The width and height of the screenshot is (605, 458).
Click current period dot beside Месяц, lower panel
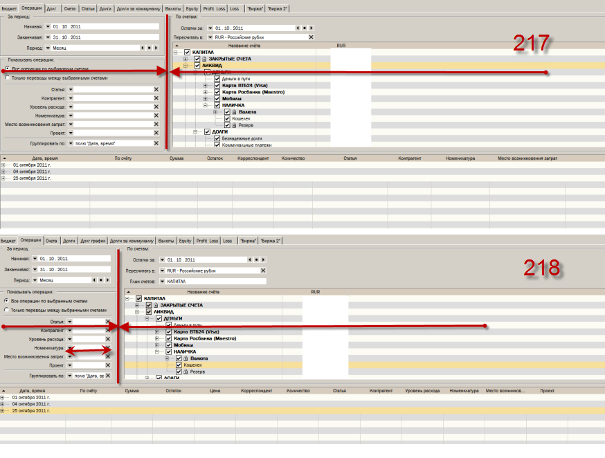click(x=100, y=280)
